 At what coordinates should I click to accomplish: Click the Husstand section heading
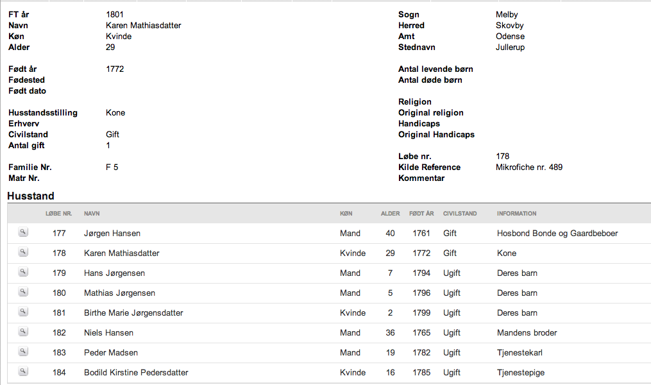coord(31,196)
